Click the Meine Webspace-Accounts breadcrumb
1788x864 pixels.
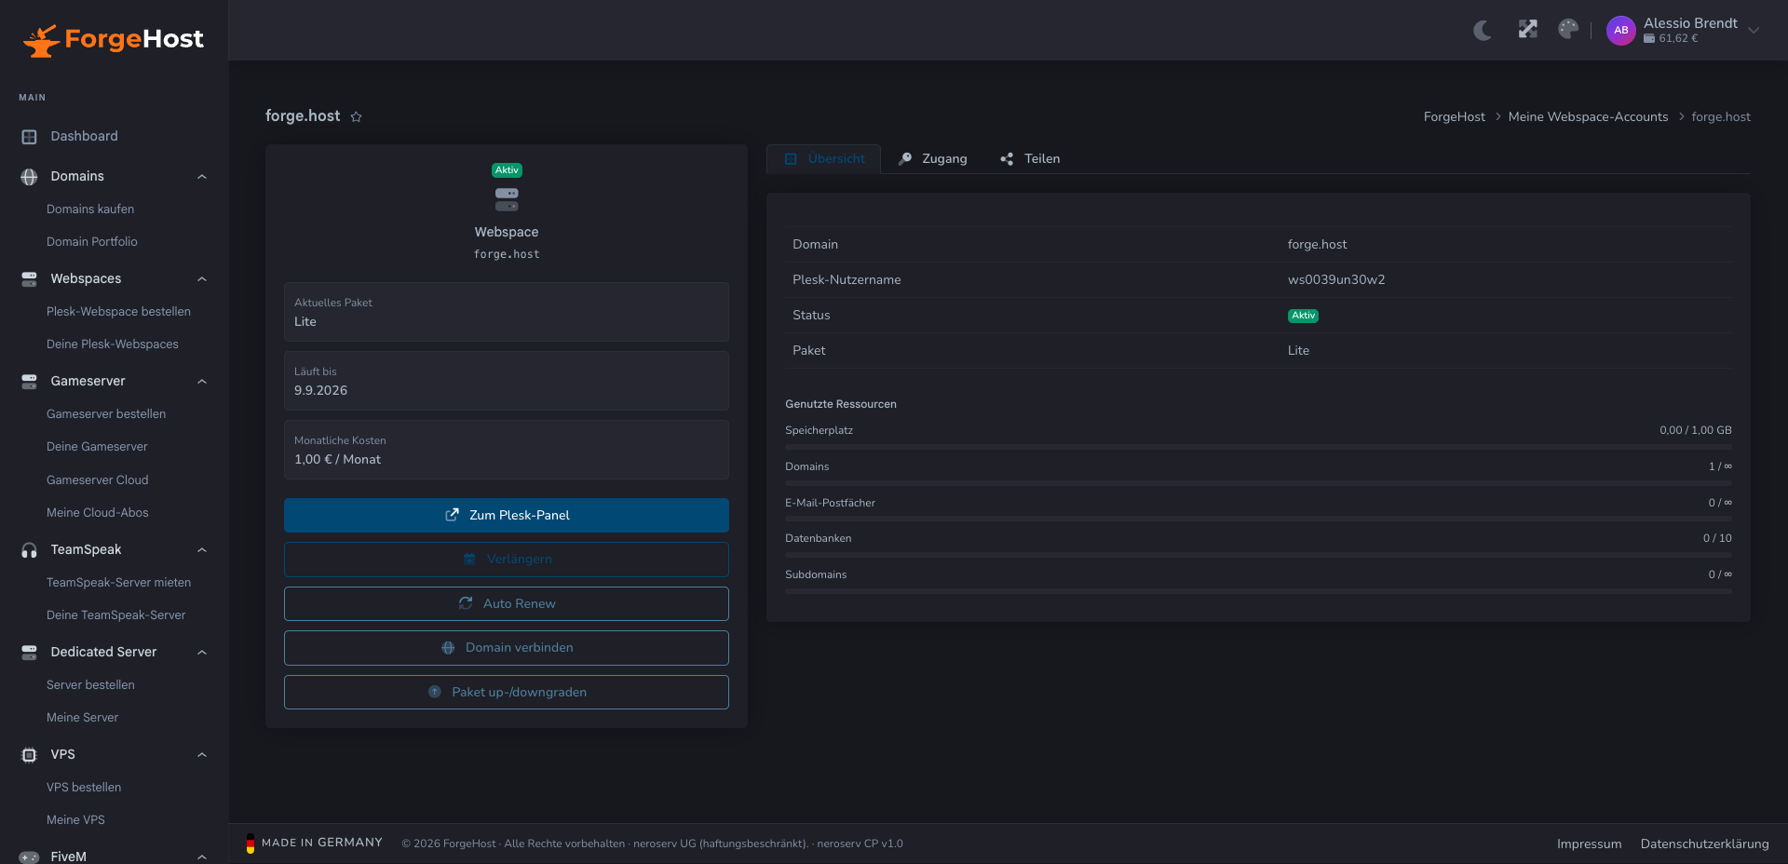tap(1588, 117)
